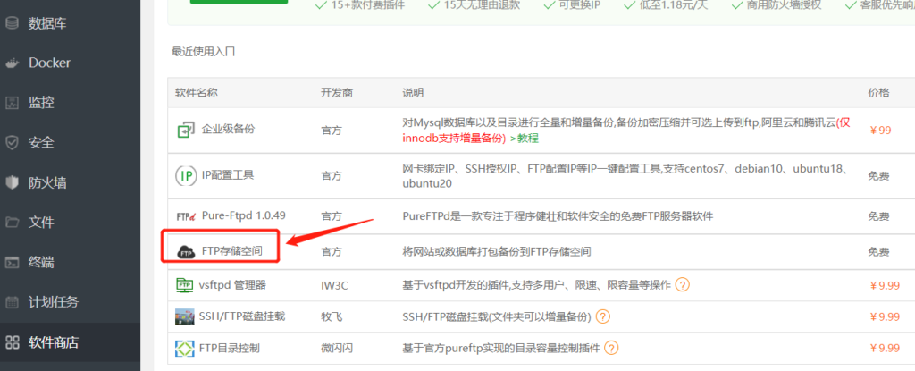Click the 说明 column header
Viewport: 915px width, 371px height.
(x=413, y=93)
